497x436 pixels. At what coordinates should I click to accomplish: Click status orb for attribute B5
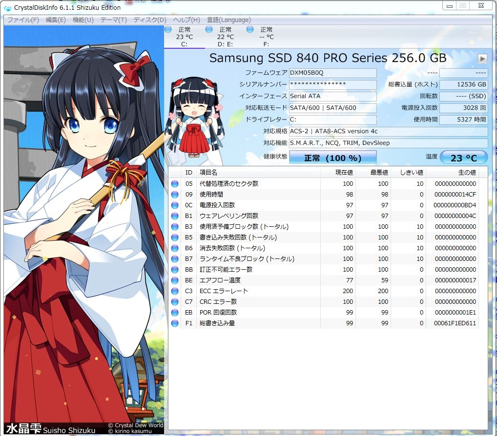click(175, 238)
